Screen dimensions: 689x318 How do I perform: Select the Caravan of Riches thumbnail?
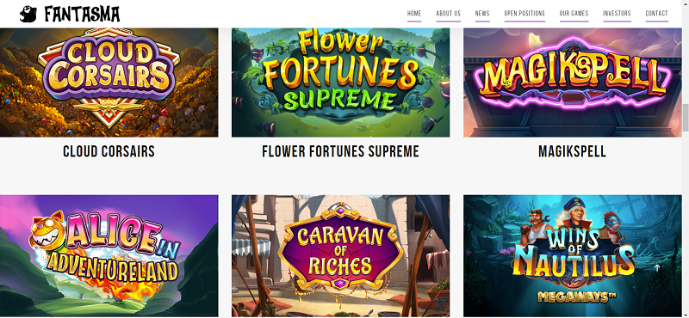click(x=340, y=256)
